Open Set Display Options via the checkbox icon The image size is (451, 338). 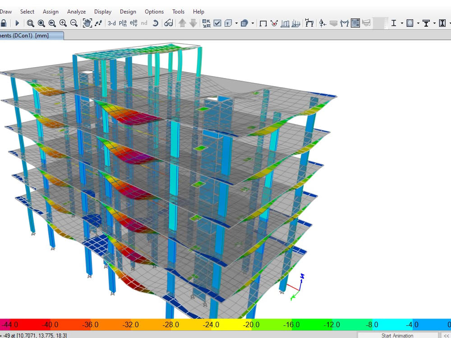(x=217, y=23)
